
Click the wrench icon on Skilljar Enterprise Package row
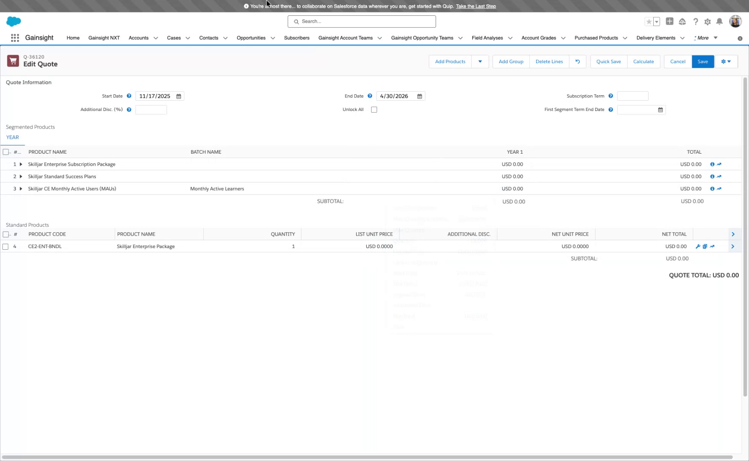coord(698,246)
